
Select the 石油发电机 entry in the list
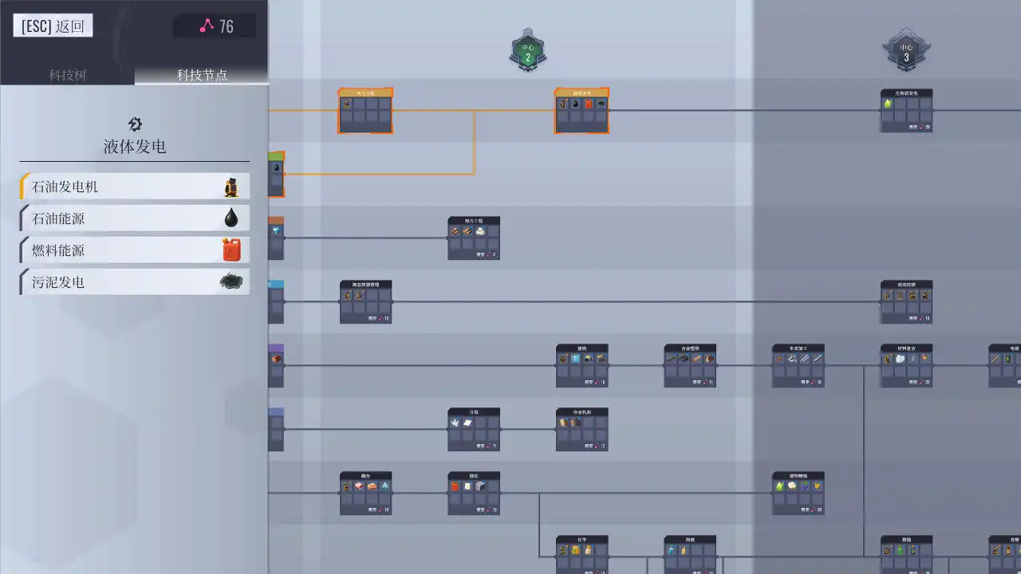[x=135, y=187]
